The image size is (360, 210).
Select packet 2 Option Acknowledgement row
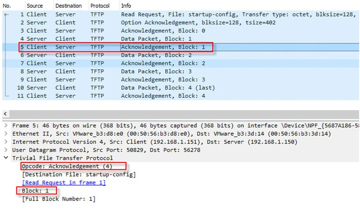(181, 23)
